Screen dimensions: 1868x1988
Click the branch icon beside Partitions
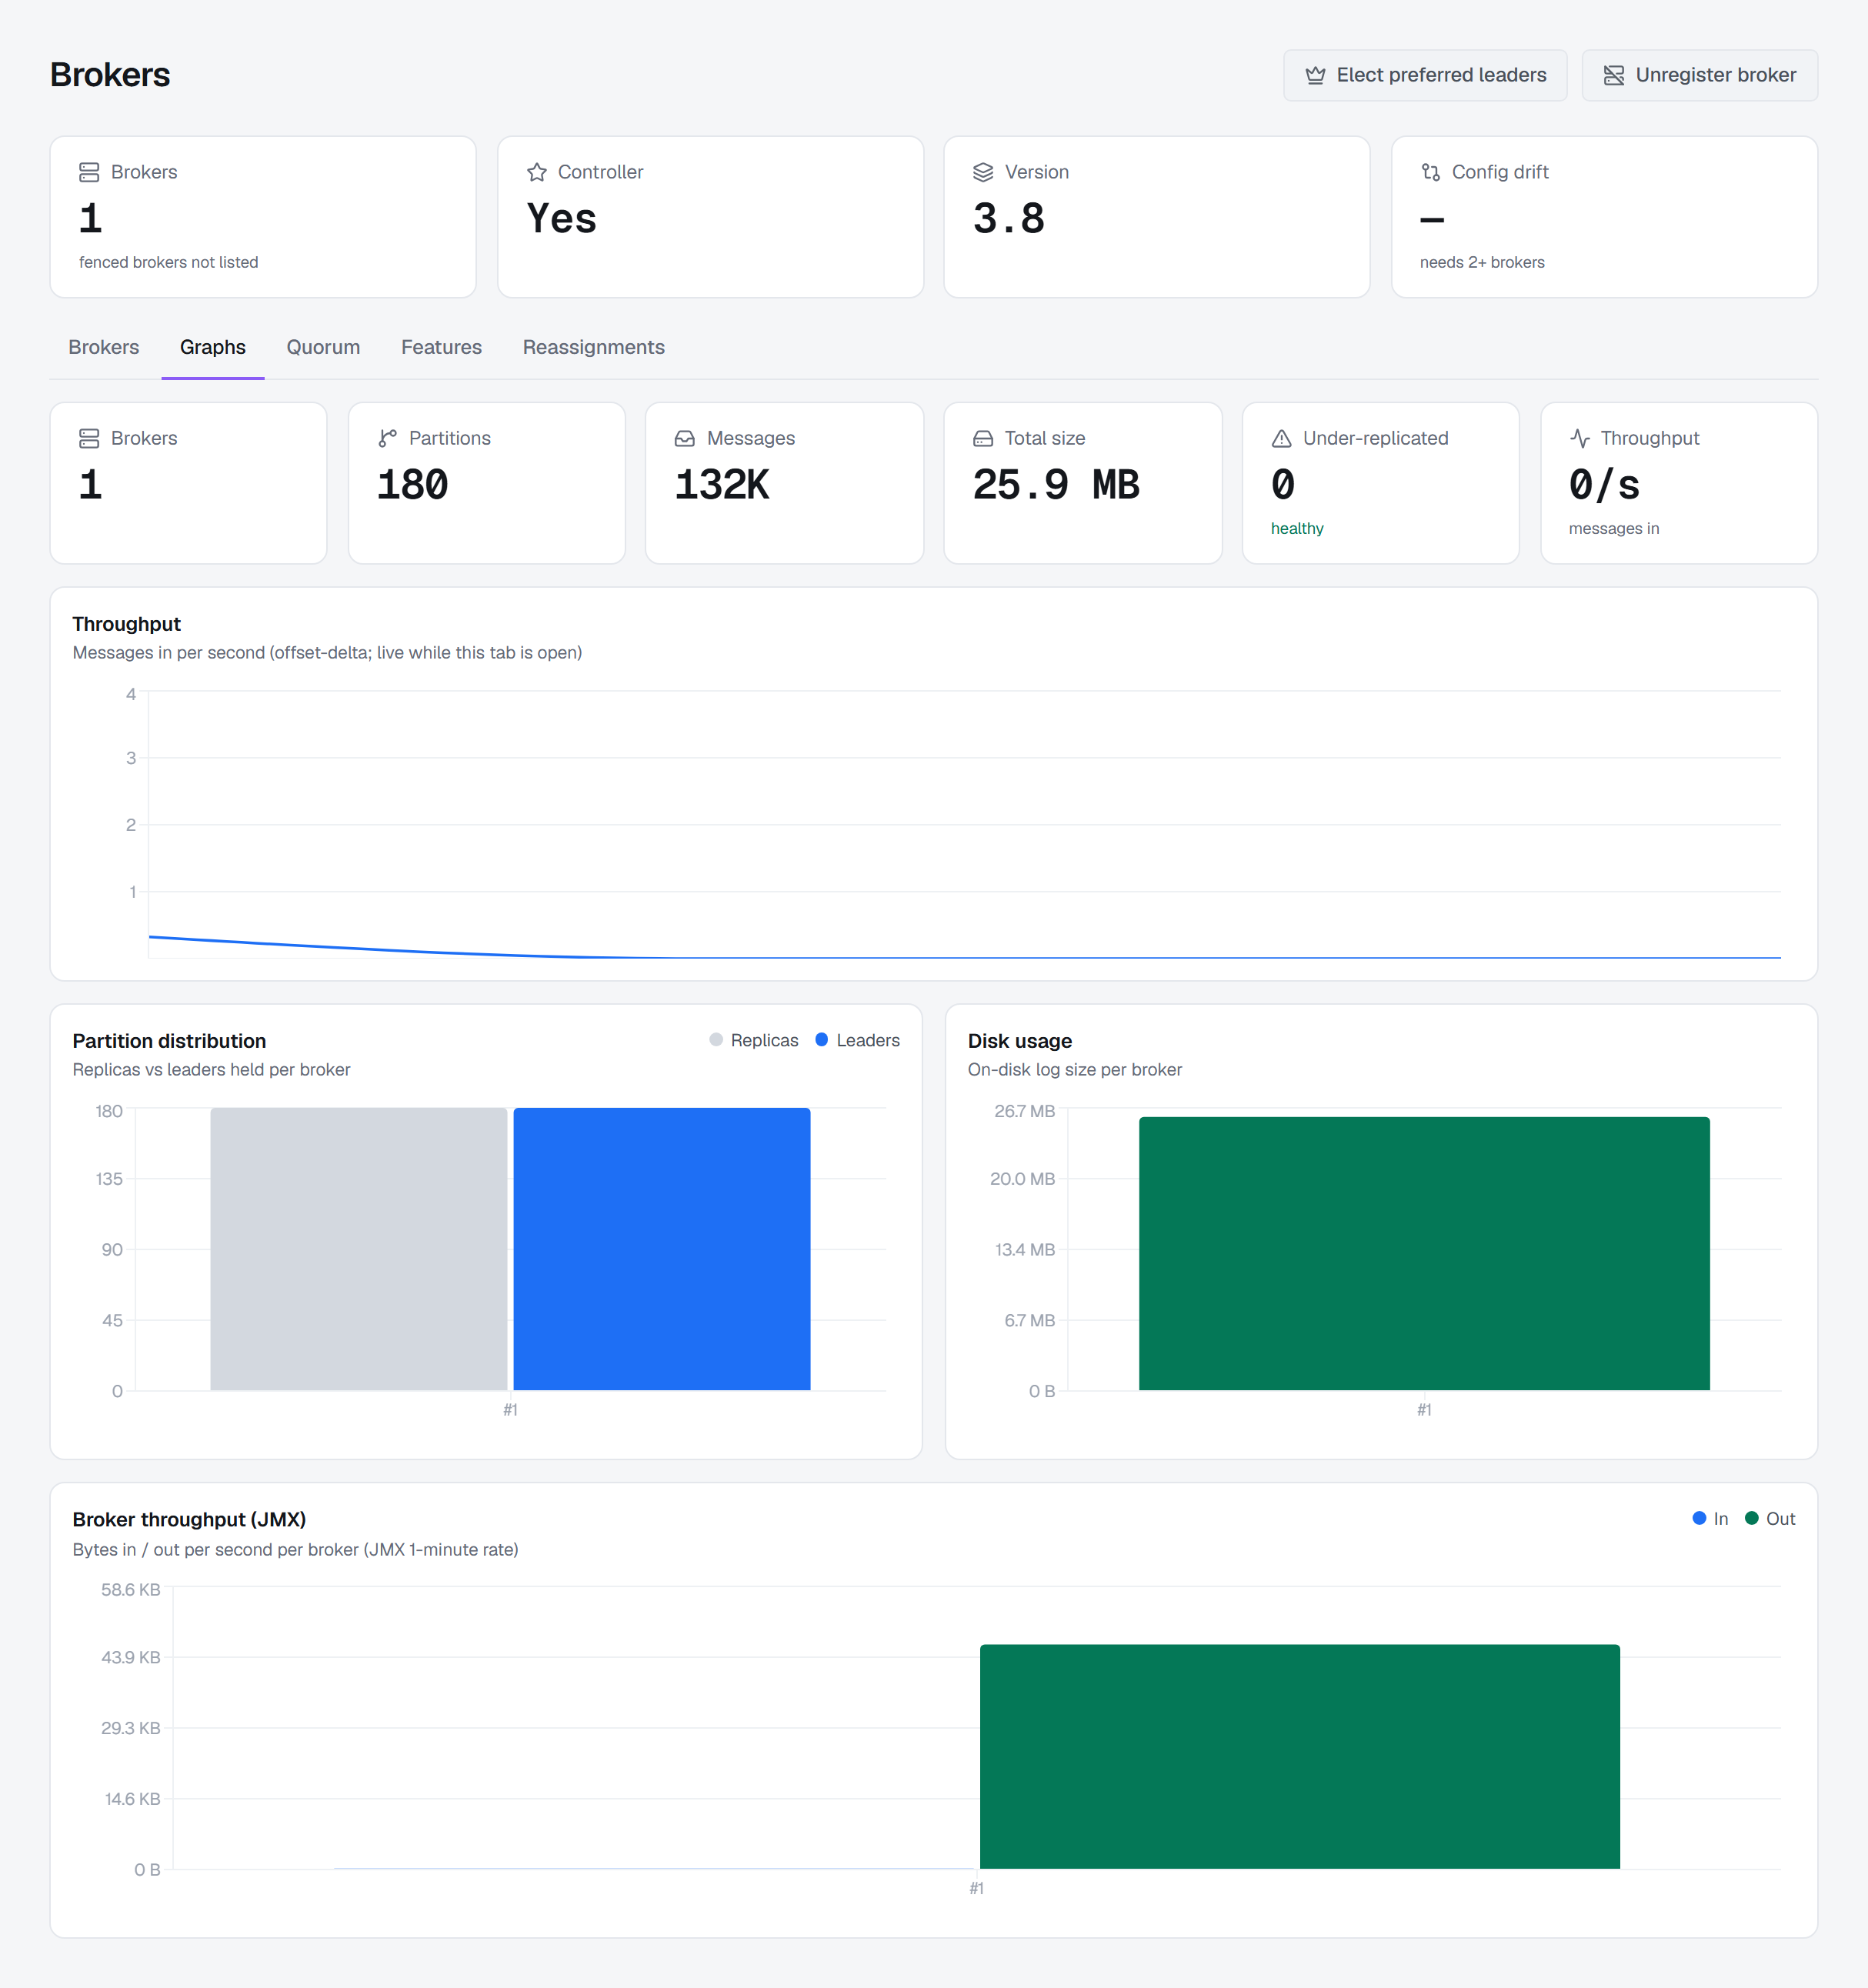[387, 438]
